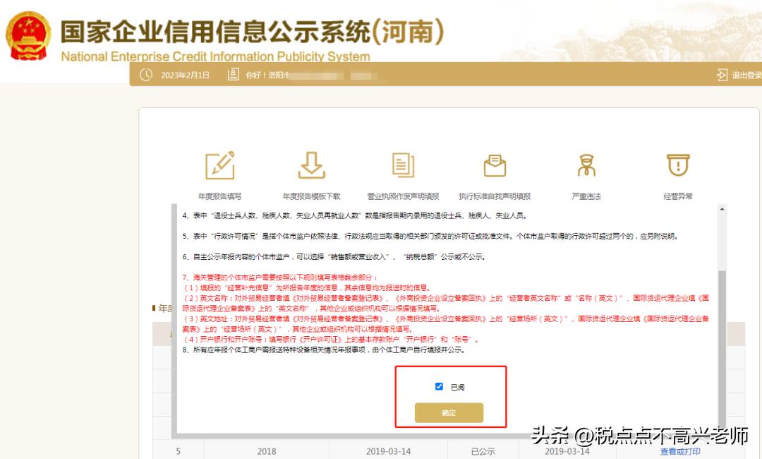
Task: Click the scroll-up arrow of the notice dialog
Action: pyautogui.click(x=722, y=210)
